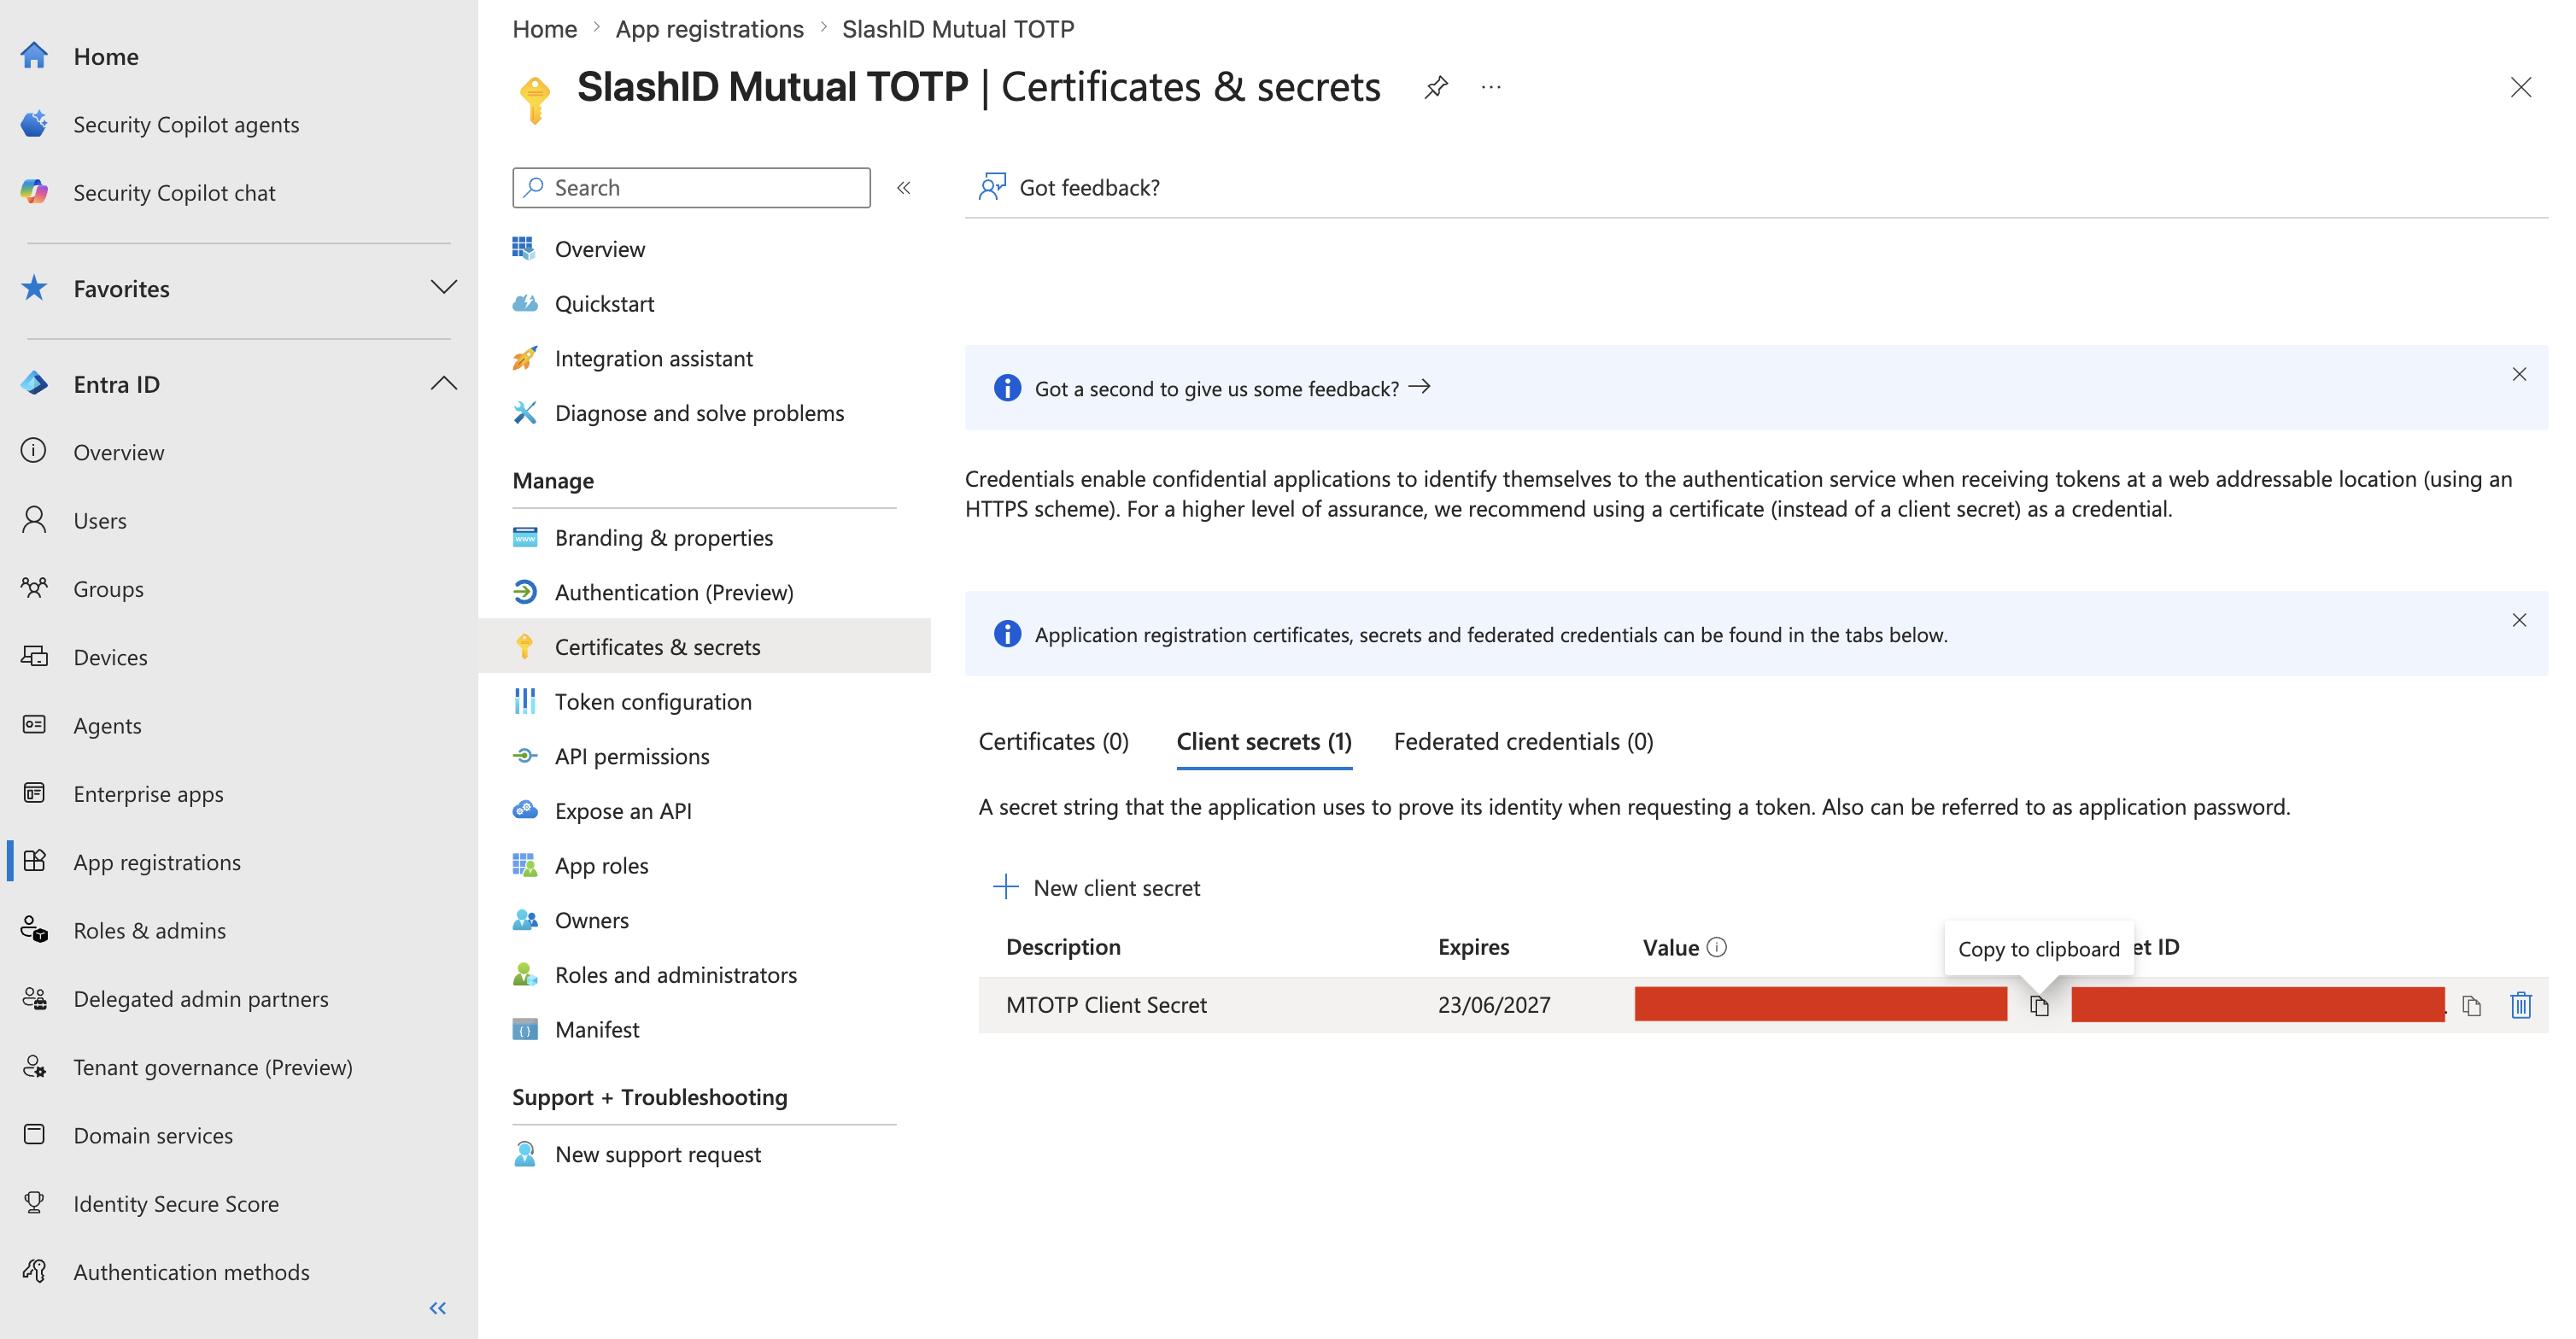This screenshot has height=1339, width=2576.
Task: Click the SlashID Mutual TOTP breadcrumb
Action: click(x=958, y=28)
